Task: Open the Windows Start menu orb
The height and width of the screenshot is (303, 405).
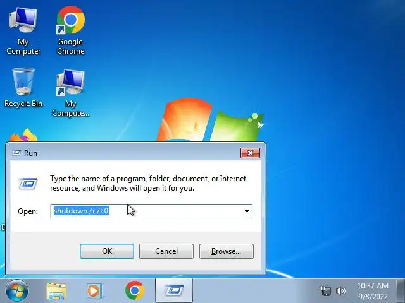Action: click(x=17, y=290)
